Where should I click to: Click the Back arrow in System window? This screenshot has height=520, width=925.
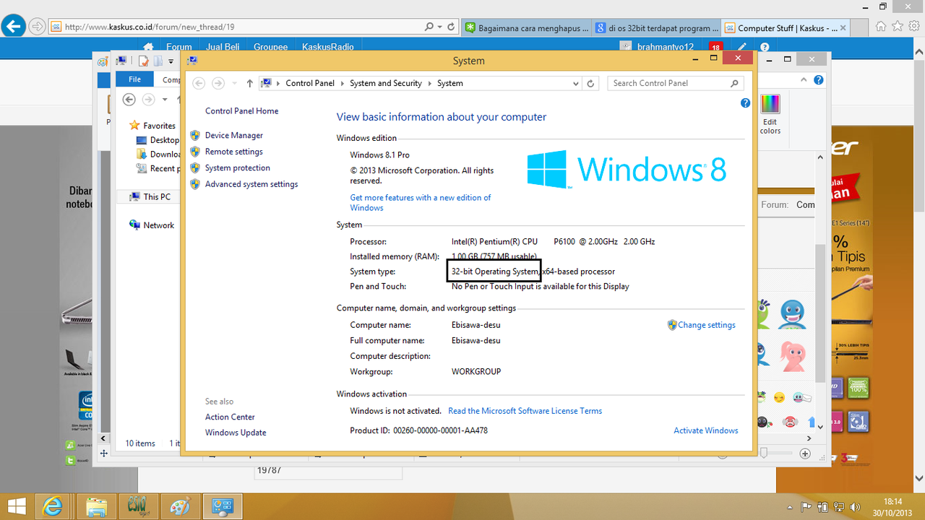click(199, 83)
